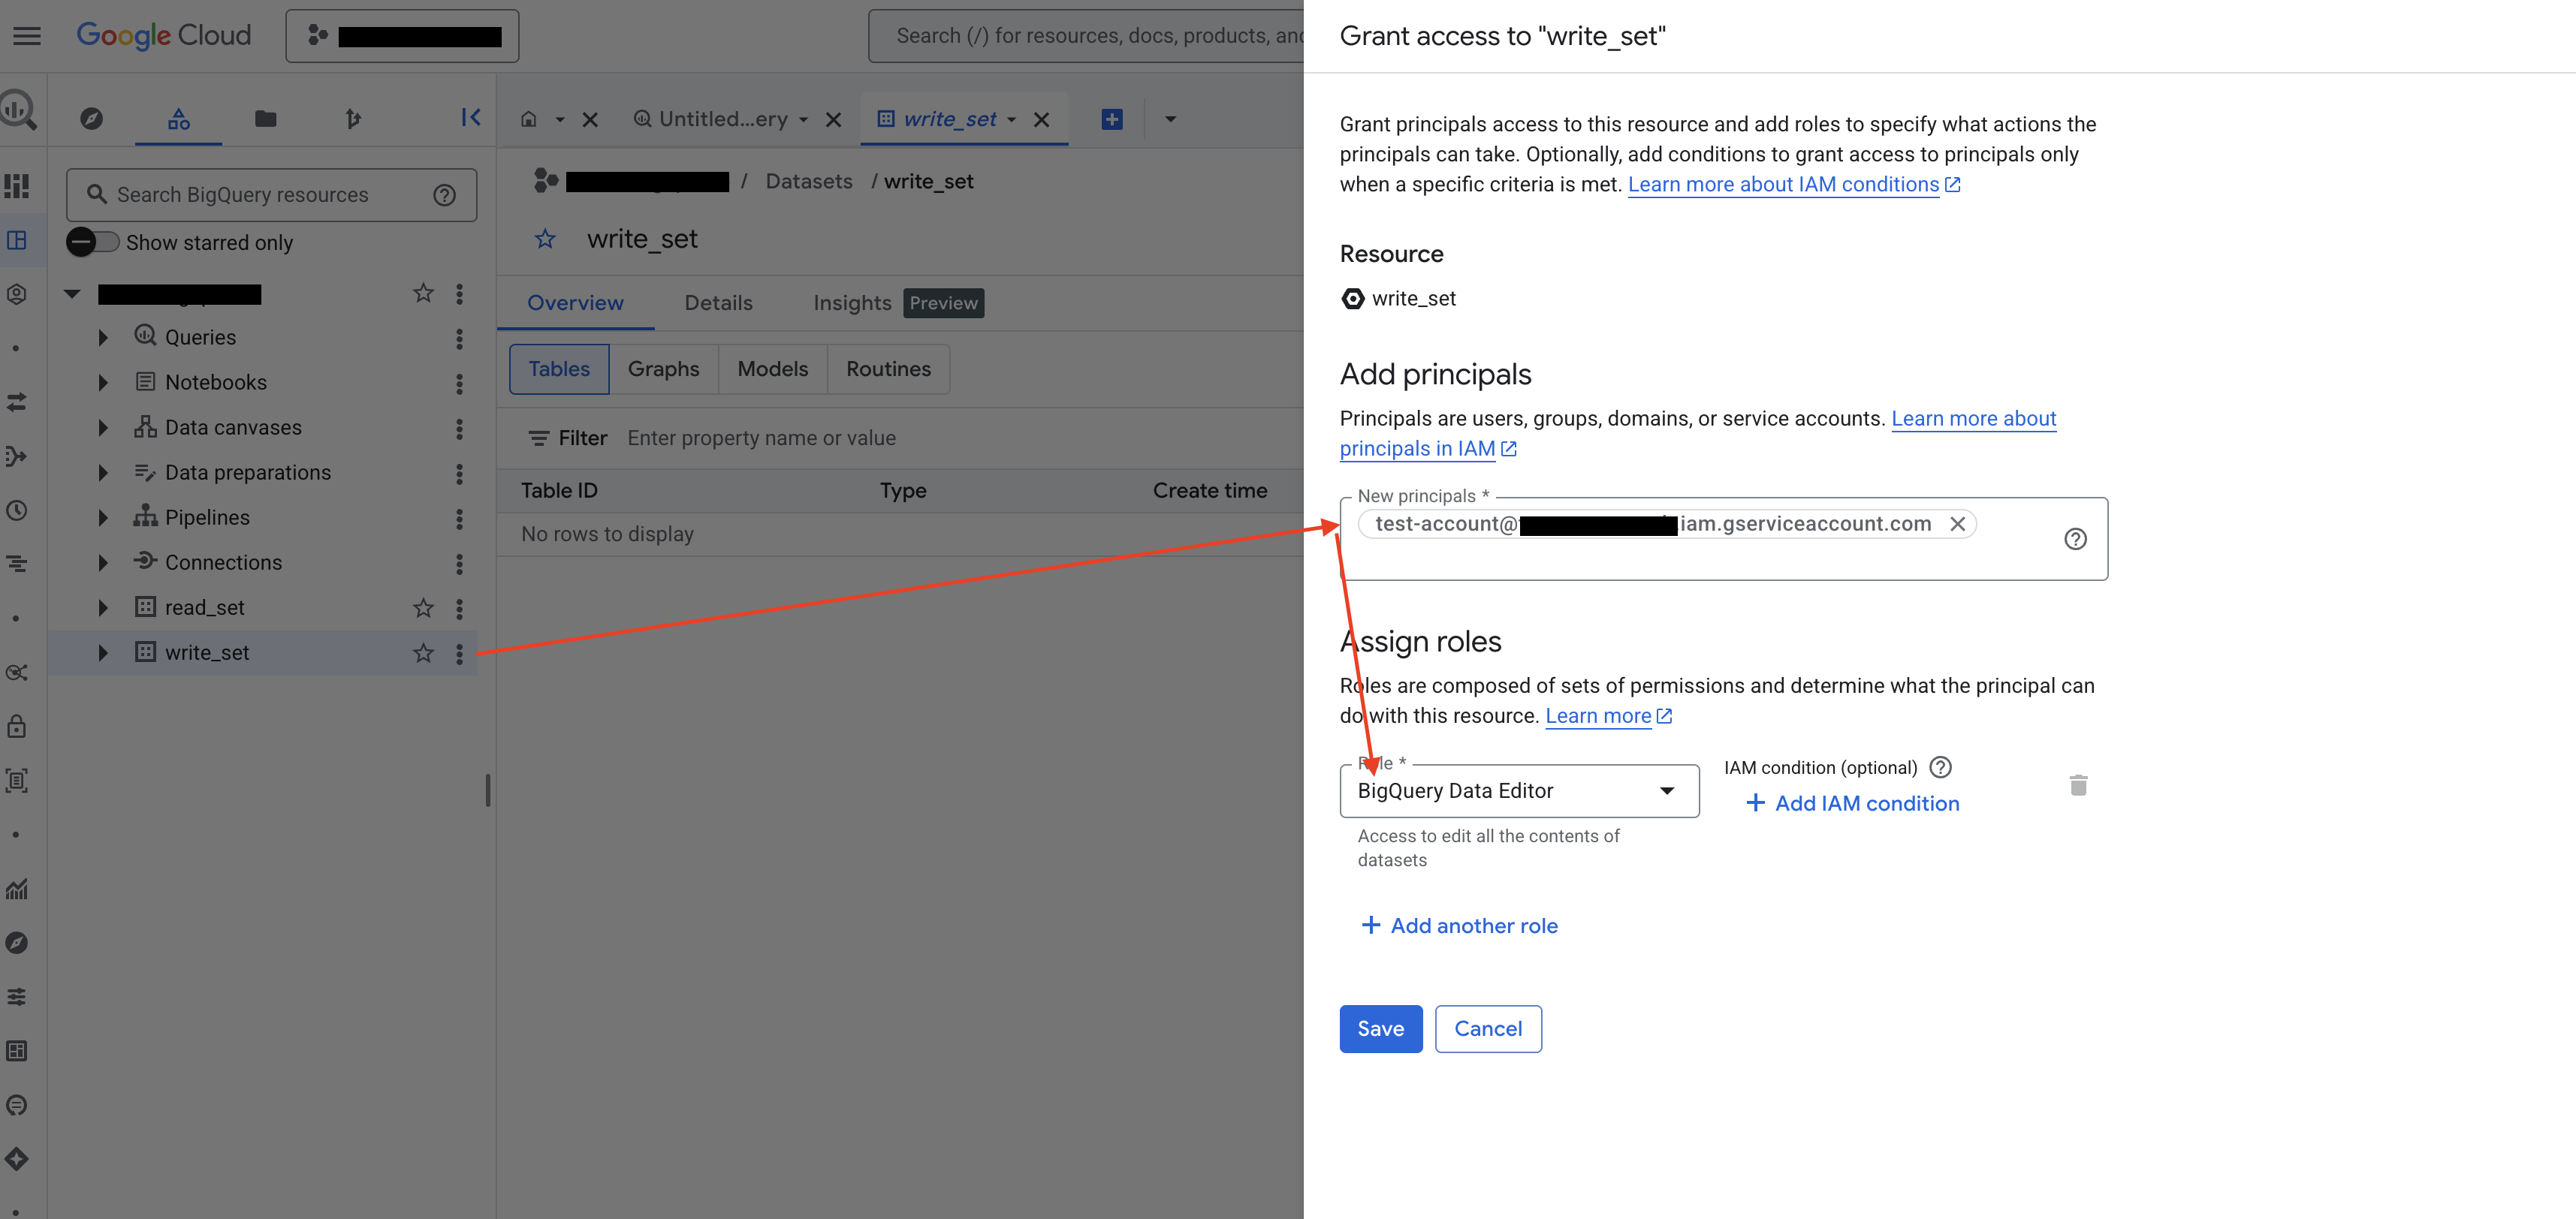
Task: Expand the Connections tree node
Action: point(103,562)
